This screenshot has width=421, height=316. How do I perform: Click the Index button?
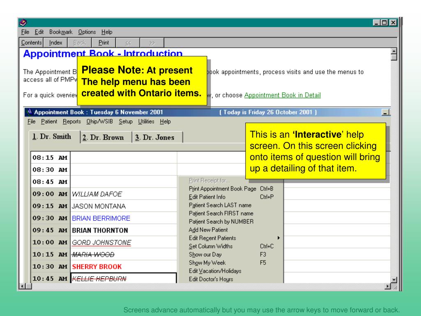pos(56,42)
